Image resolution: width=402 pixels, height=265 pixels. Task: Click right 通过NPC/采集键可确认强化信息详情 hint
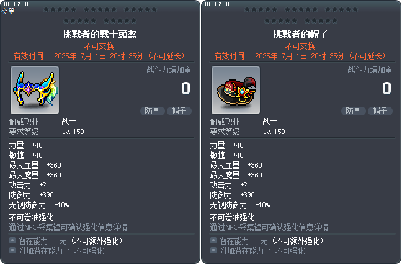[x=269, y=227]
